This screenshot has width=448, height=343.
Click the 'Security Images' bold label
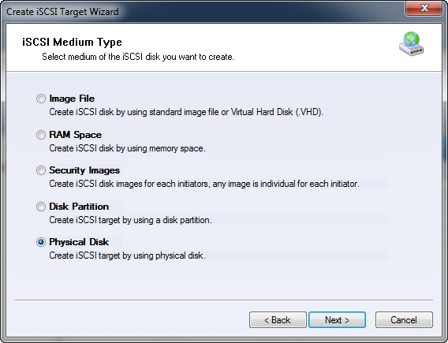tap(84, 170)
